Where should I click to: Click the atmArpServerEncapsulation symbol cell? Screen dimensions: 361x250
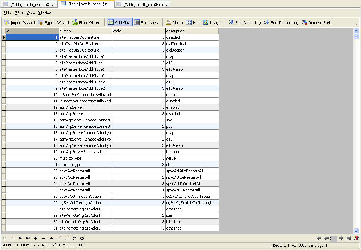coord(86,152)
